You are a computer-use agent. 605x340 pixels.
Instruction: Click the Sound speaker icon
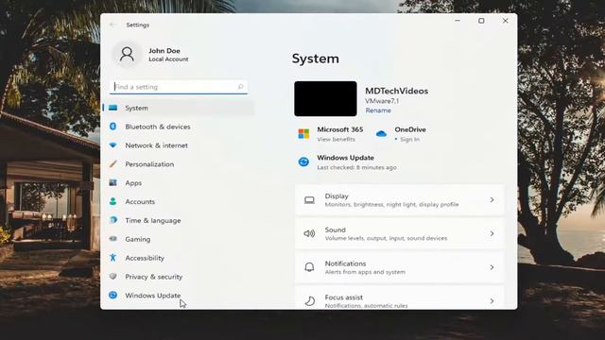point(309,233)
